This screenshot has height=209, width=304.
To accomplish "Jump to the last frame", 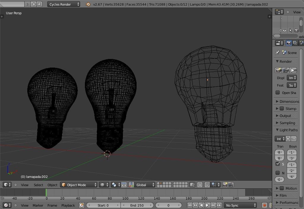I will coord(219,205).
